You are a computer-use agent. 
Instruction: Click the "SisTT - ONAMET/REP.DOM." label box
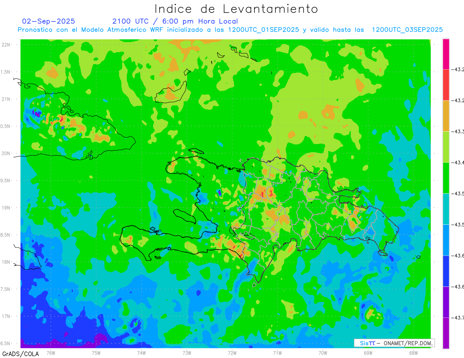(394, 343)
